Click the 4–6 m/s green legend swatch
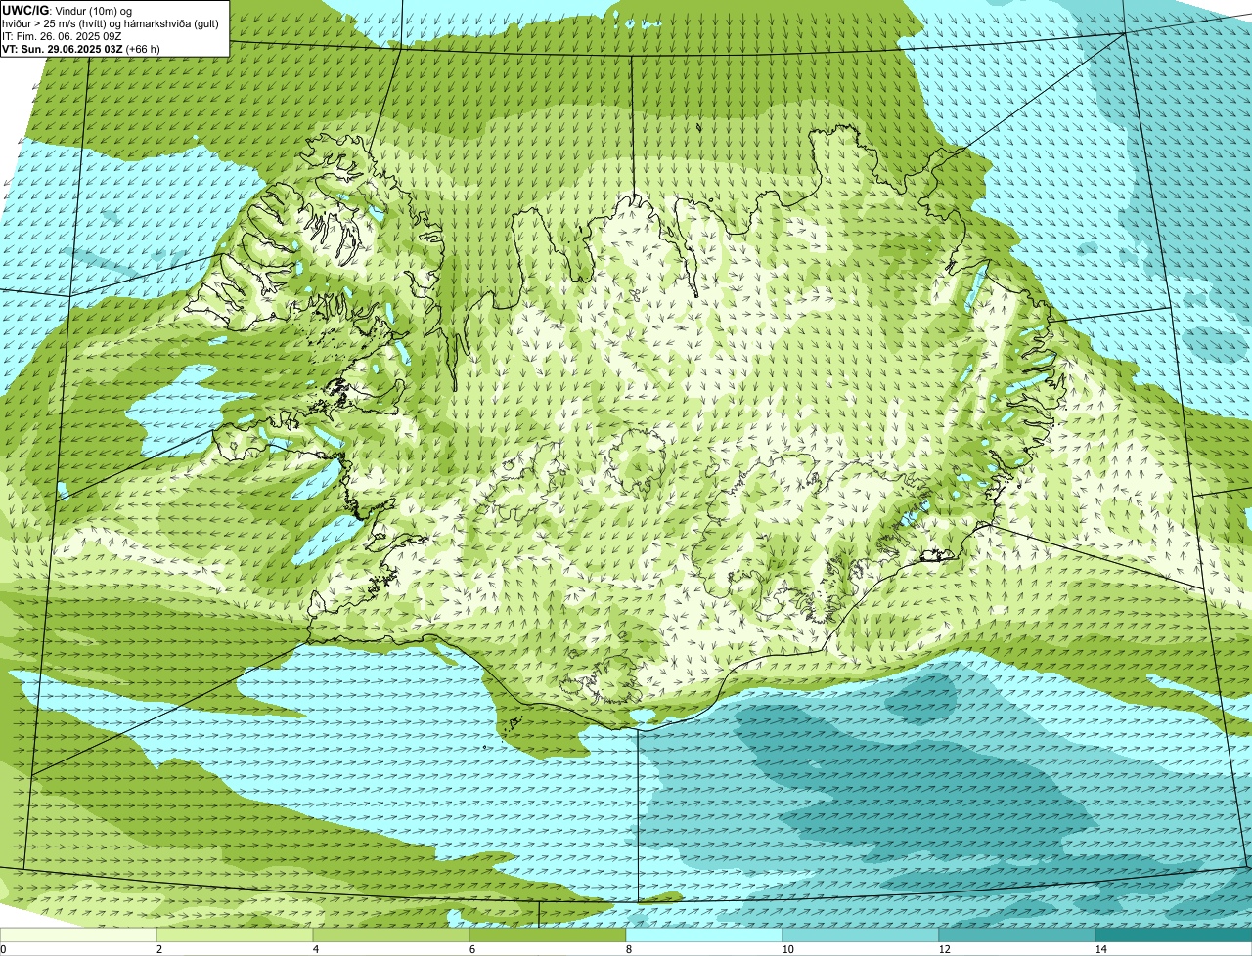The image size is (1252, 956). pyautogui.click(x=391, y=934)
